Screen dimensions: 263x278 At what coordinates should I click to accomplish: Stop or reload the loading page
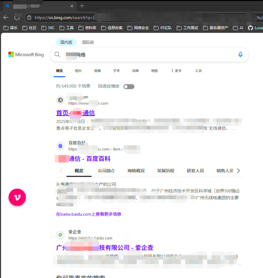click(x=17, y=18)
